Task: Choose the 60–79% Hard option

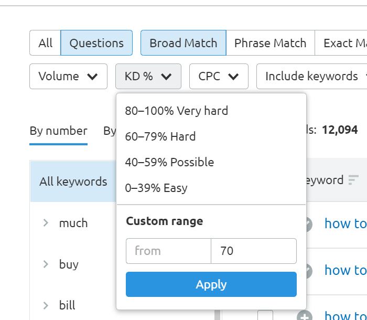Action: coord(160,136)
